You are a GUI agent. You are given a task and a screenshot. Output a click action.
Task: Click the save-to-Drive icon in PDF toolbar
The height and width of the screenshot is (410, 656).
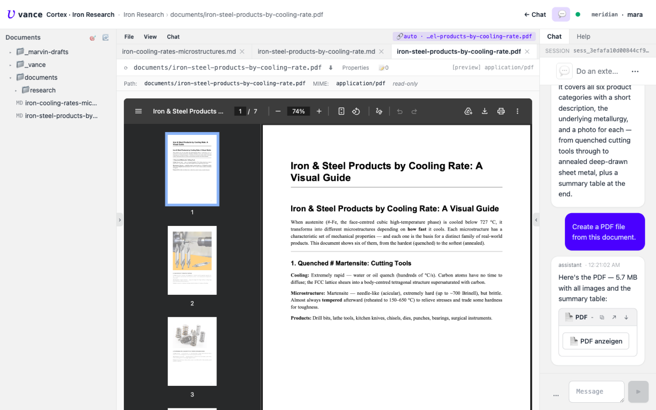click(x=468, y=111)
